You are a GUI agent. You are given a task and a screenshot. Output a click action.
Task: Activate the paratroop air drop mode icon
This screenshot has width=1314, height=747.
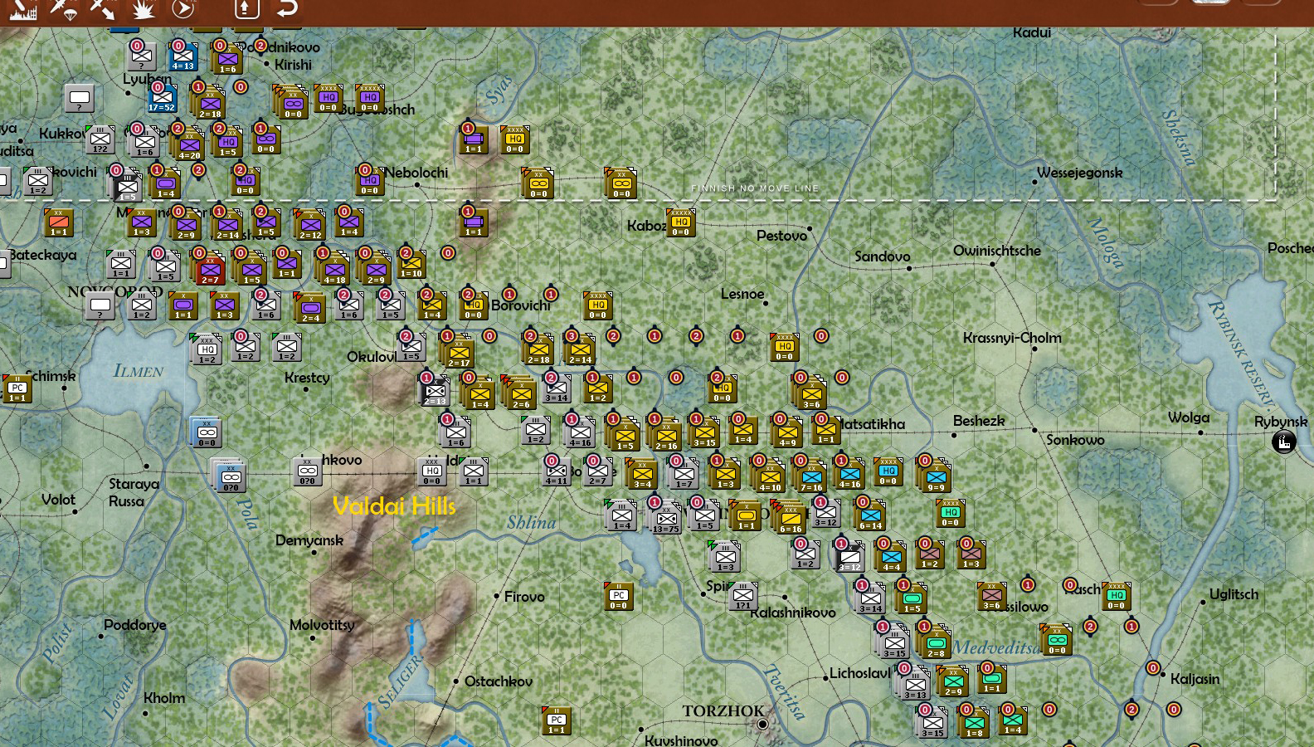63,9
